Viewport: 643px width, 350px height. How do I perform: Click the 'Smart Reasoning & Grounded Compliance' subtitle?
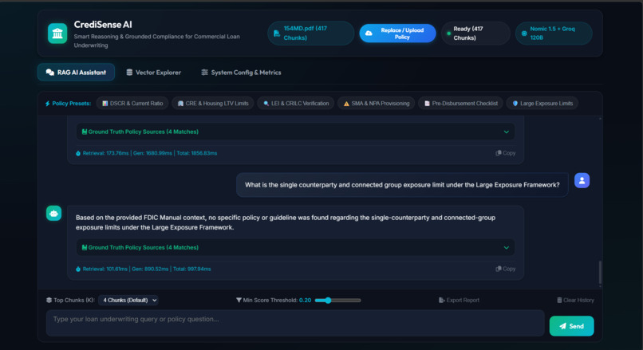(x=156, y=41)
